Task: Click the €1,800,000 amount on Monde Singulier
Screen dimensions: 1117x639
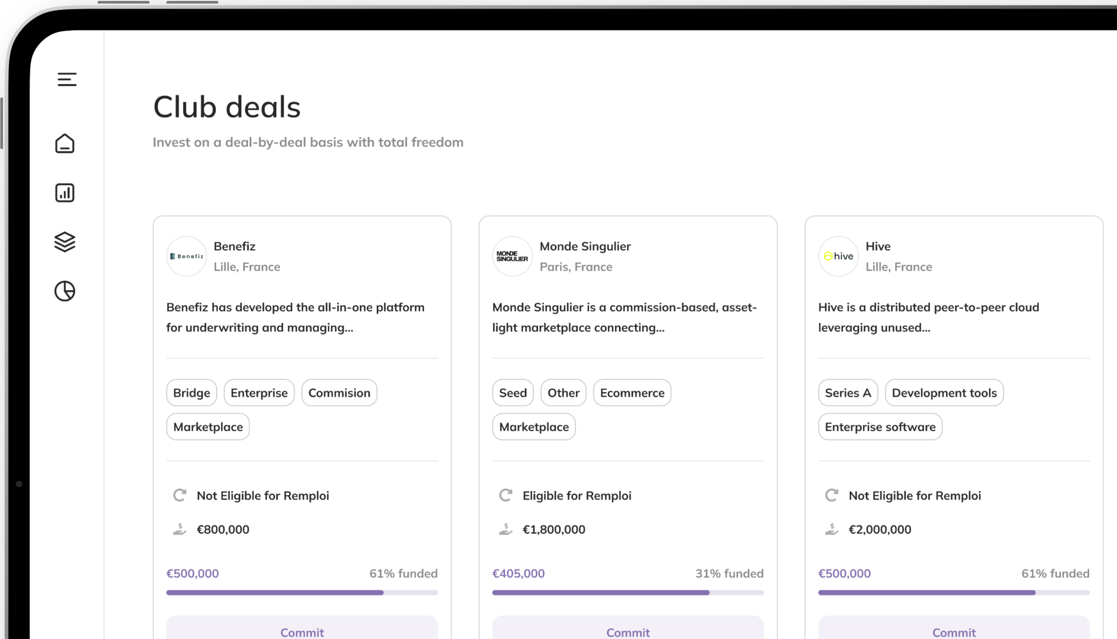Action: (554, 530)
